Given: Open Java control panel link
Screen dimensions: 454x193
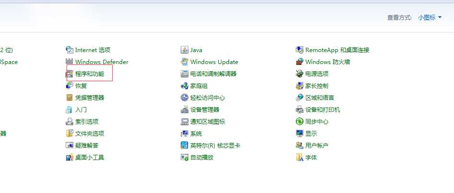Looking at the screenshot, I should click(196, 50).
